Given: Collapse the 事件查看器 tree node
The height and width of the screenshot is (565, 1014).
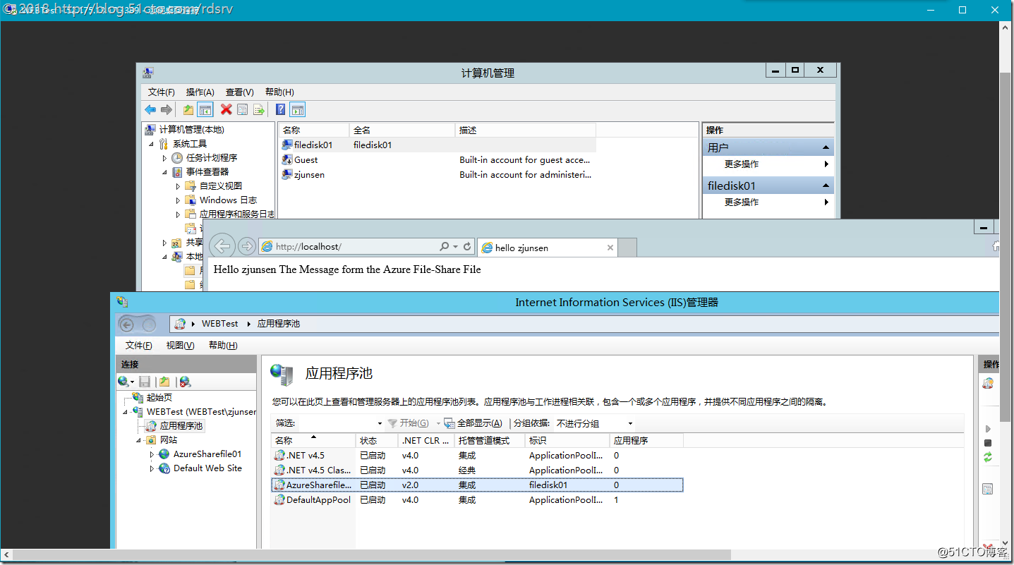Looking at the screenshot, I should point(165,172).
